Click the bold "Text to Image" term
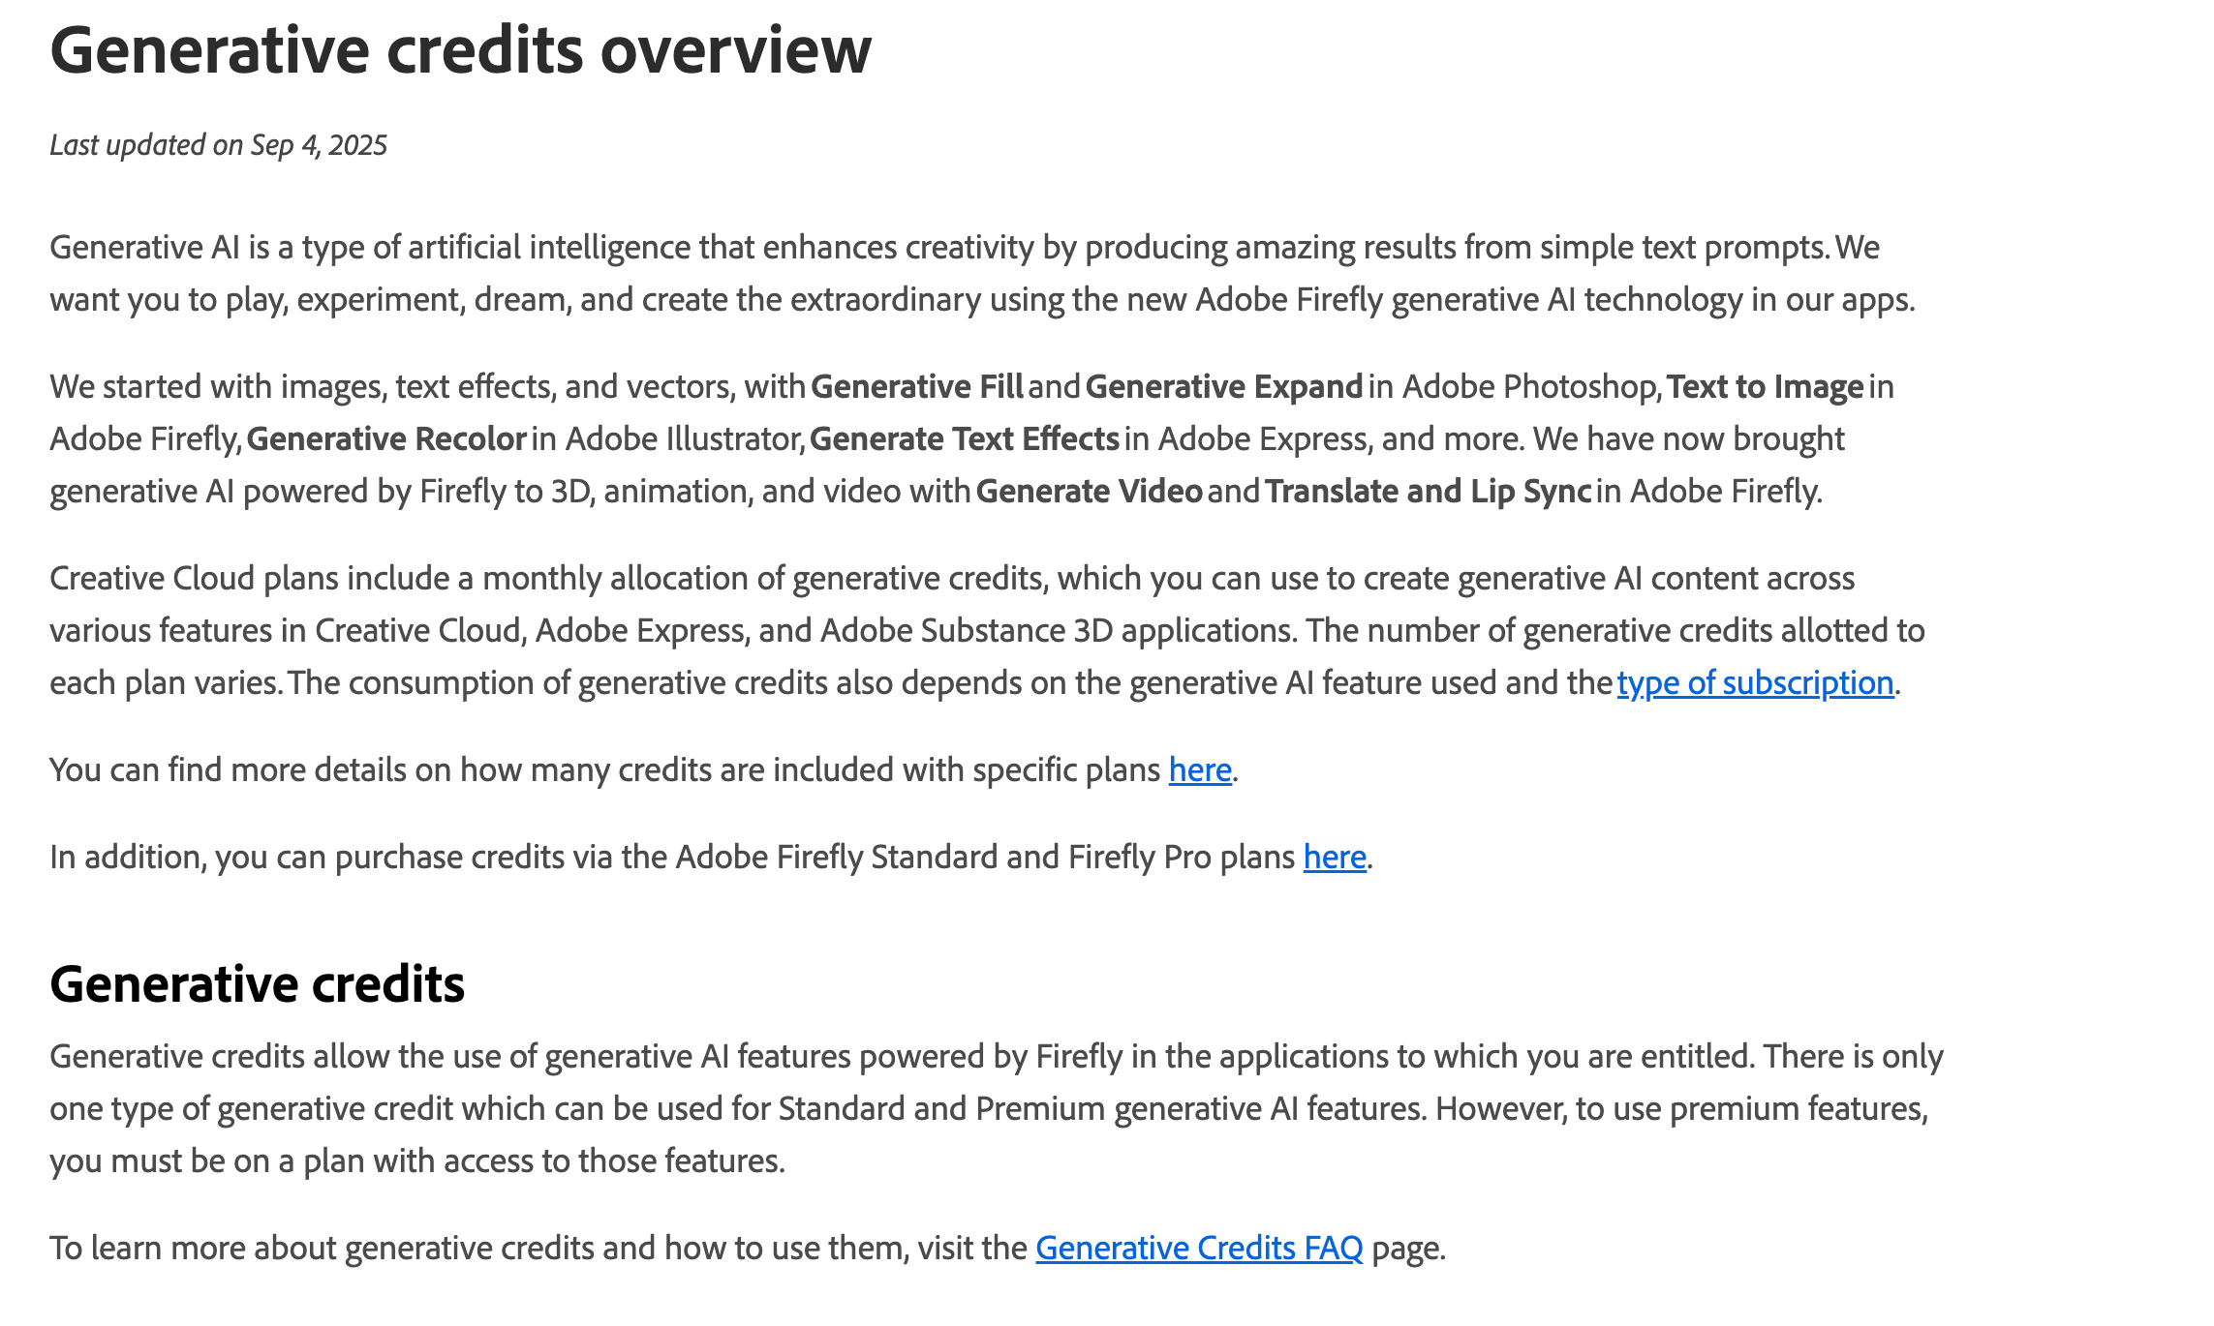The height and width of the screenshot is (1326, 2214). coord(1765,387)
